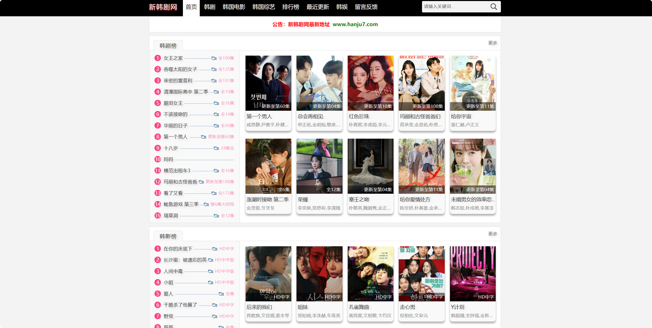The image size is (652, 328).
Task: Go to 排行榜 in top navigation
Action: 291,7
